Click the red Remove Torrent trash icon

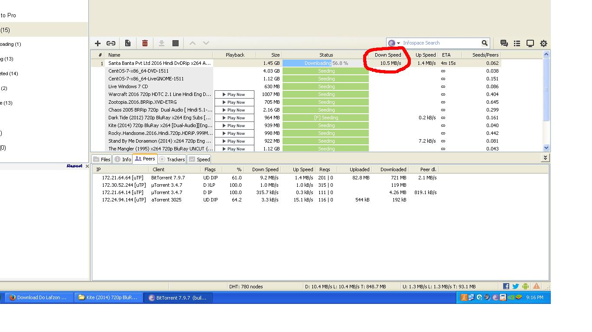(x=145, y=43)
